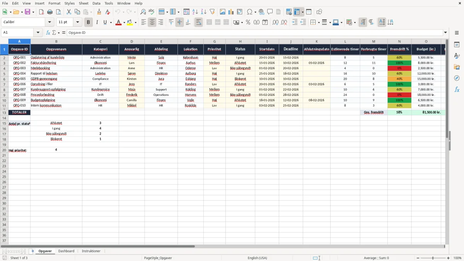Open font color dropdown arrow
This screenshot has width=464, height=261.
[x=124, y=22]
